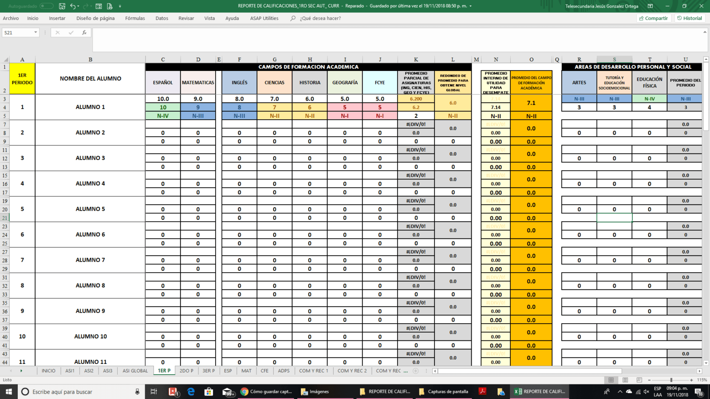Open the ASAP Utilities tab
This screenshot has width=710, height=399.
[x=264, y=18]
